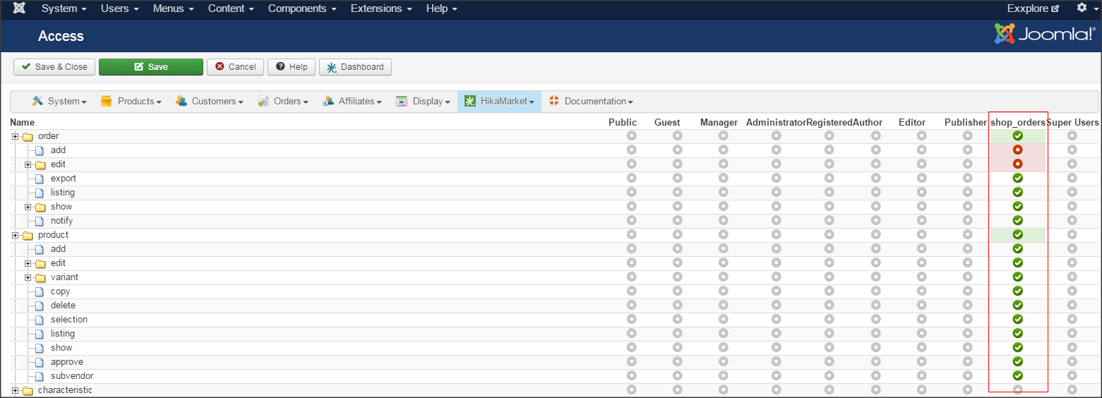Screen dimensions: 1102x398
Task: Click the green Save button
Action: pos(151,67)
